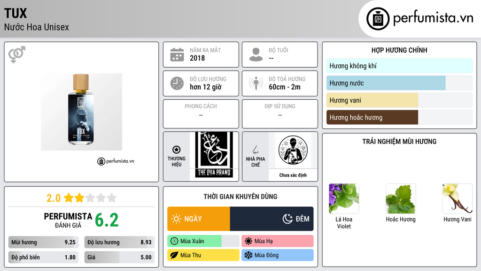Select the Đêm time segment
Screen dimensions: 481x271
272,219
